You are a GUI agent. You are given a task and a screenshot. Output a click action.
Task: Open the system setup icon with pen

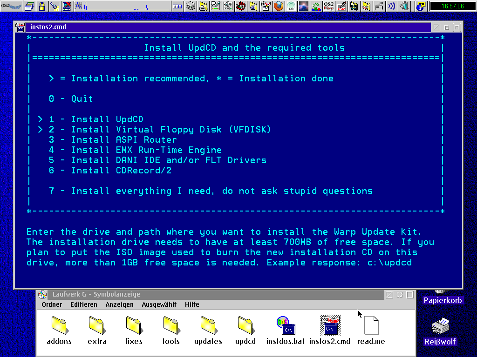pos(216,6)
